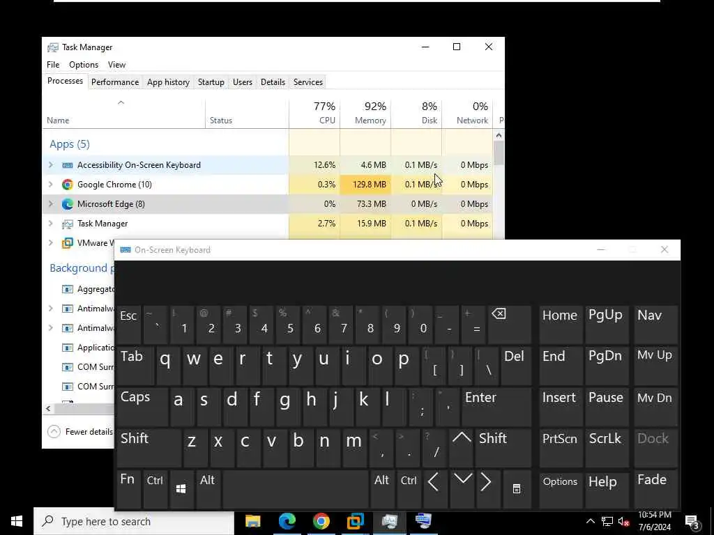Screen dimensions: 714x535
Task: Tap the Backspace key on On-Screen Keyboard
Action: (509, 325)
